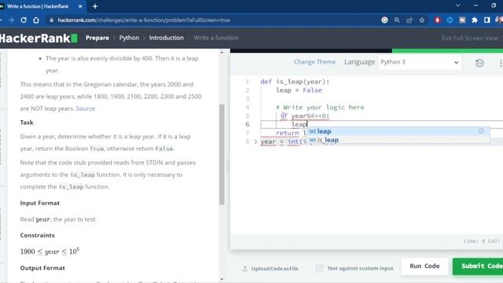Open the blue circular extension icon

[450, 20]
